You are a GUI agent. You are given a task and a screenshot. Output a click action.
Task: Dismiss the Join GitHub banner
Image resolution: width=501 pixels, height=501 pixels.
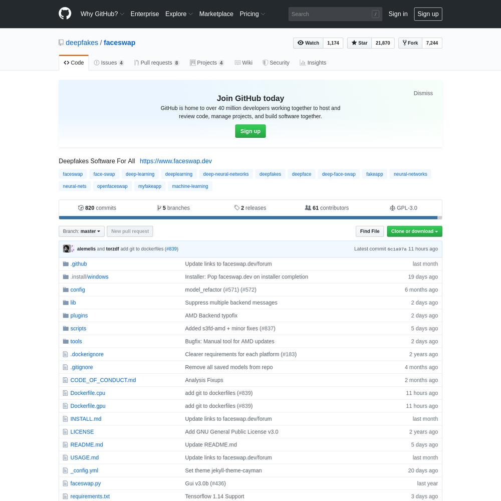click(x=423, y=93)
